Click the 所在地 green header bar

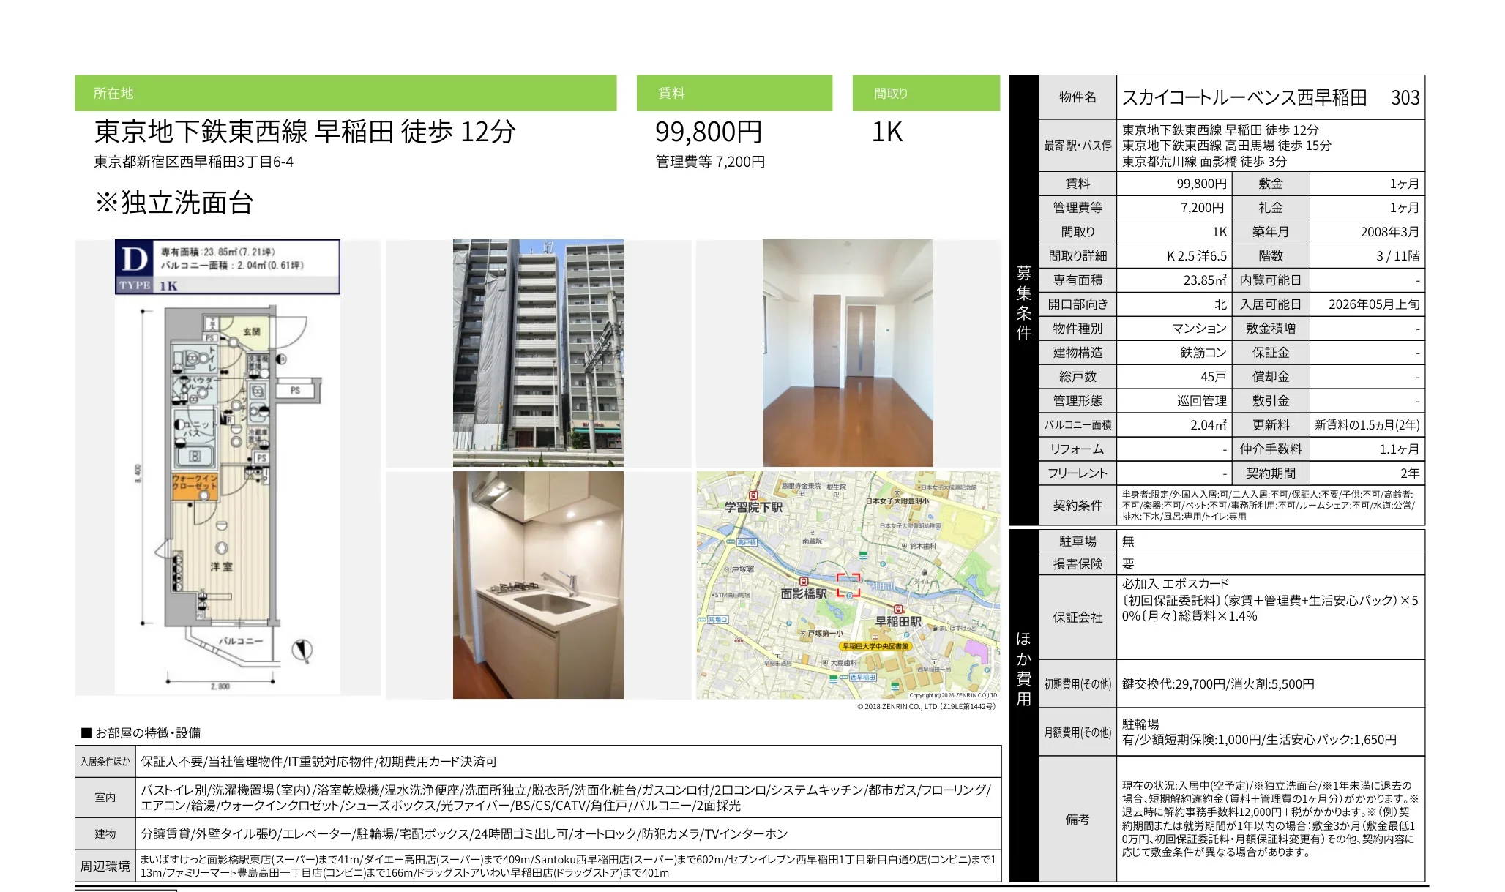tap(346, 93)
